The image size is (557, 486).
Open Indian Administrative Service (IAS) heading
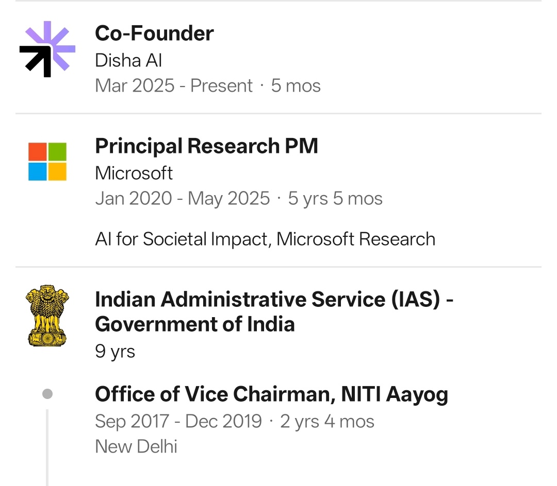tap(274, 311)
